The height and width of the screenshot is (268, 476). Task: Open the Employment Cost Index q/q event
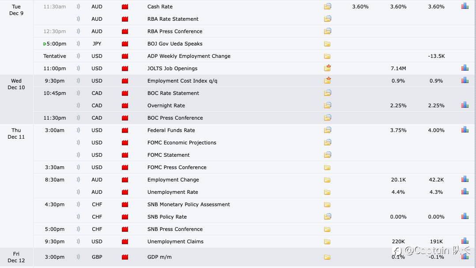(x=182, y=81)
